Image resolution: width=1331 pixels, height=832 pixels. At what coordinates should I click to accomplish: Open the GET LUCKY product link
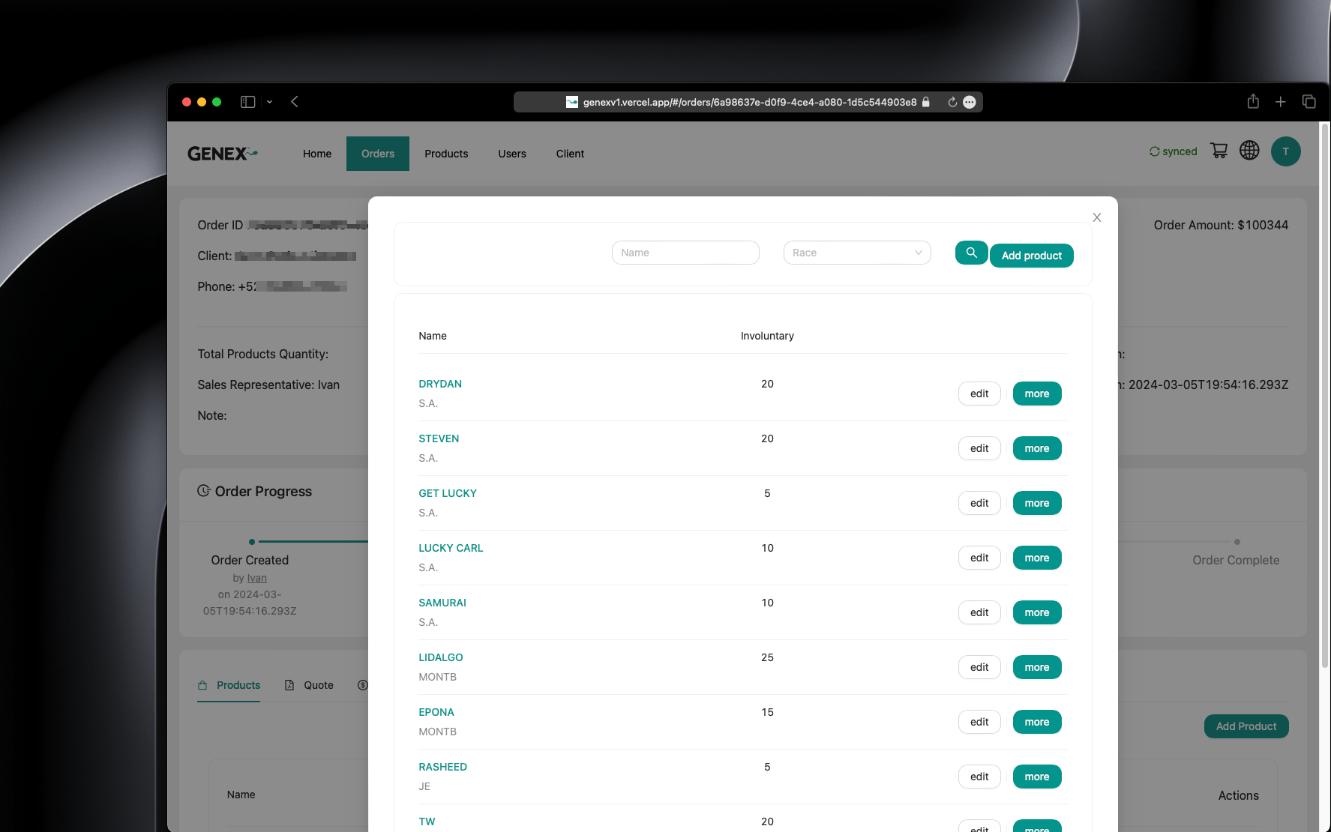[448, 493]
